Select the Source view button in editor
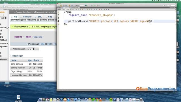Image resolution: width=181 pixels, height=102 pixels. (x=59, y=9)
